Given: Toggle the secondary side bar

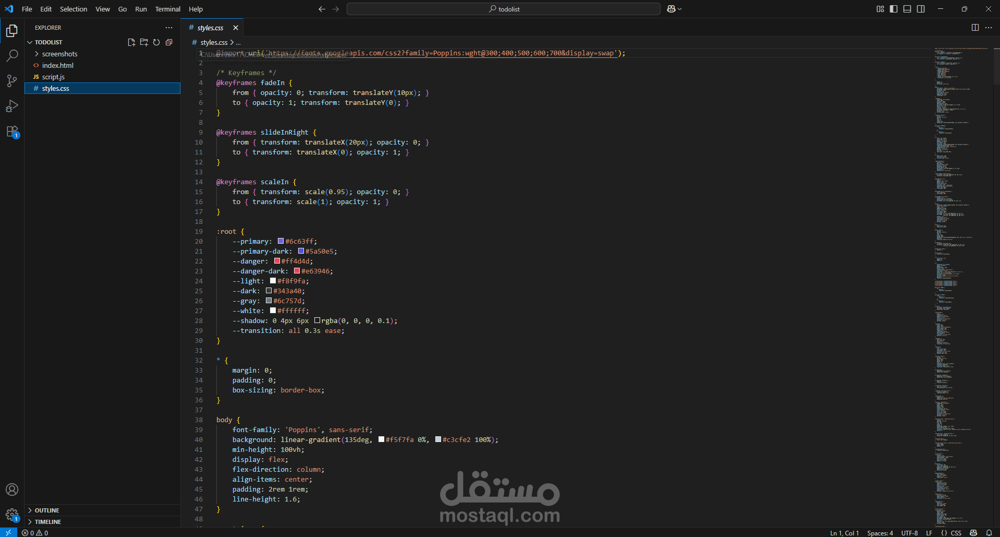Looking at the screenshot, I should tap(921, 9).
